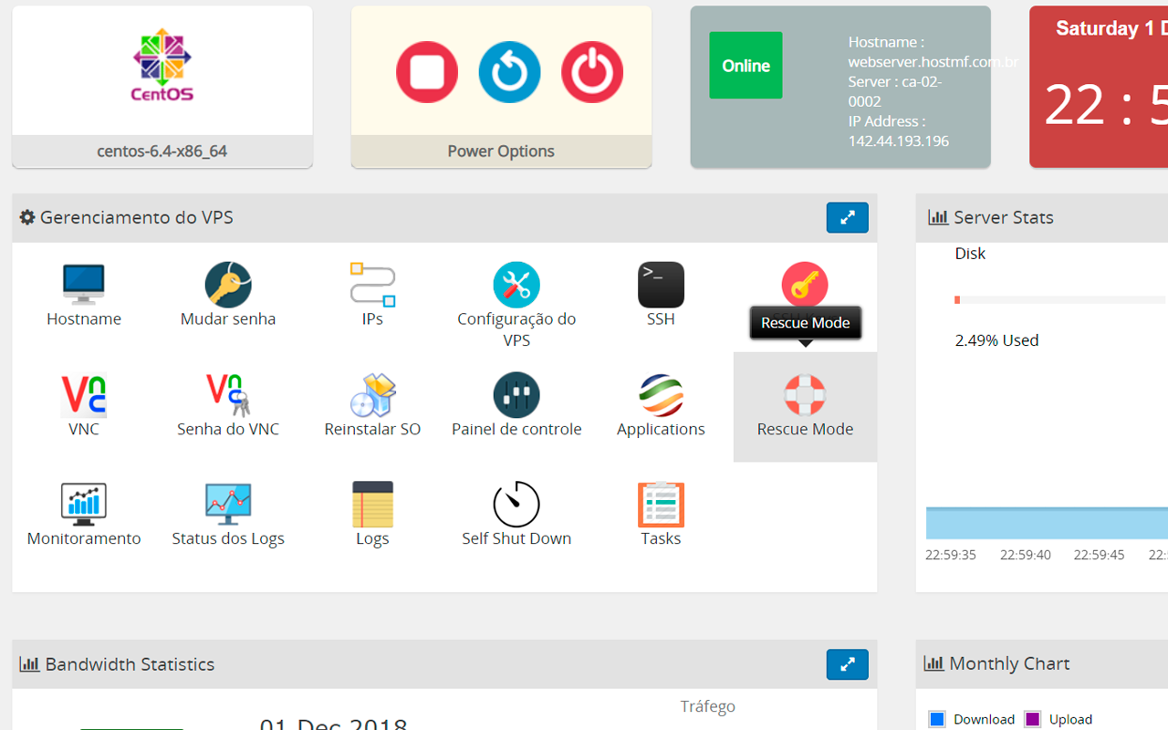Toggle the Download legend color box
Viewport: 1168px width, 730px height.
[937, 719]
